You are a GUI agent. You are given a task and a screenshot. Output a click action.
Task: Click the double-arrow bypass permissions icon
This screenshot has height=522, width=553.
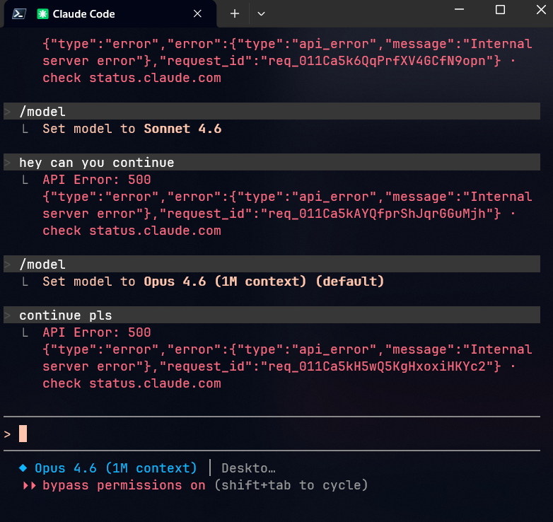click(30, 486)
